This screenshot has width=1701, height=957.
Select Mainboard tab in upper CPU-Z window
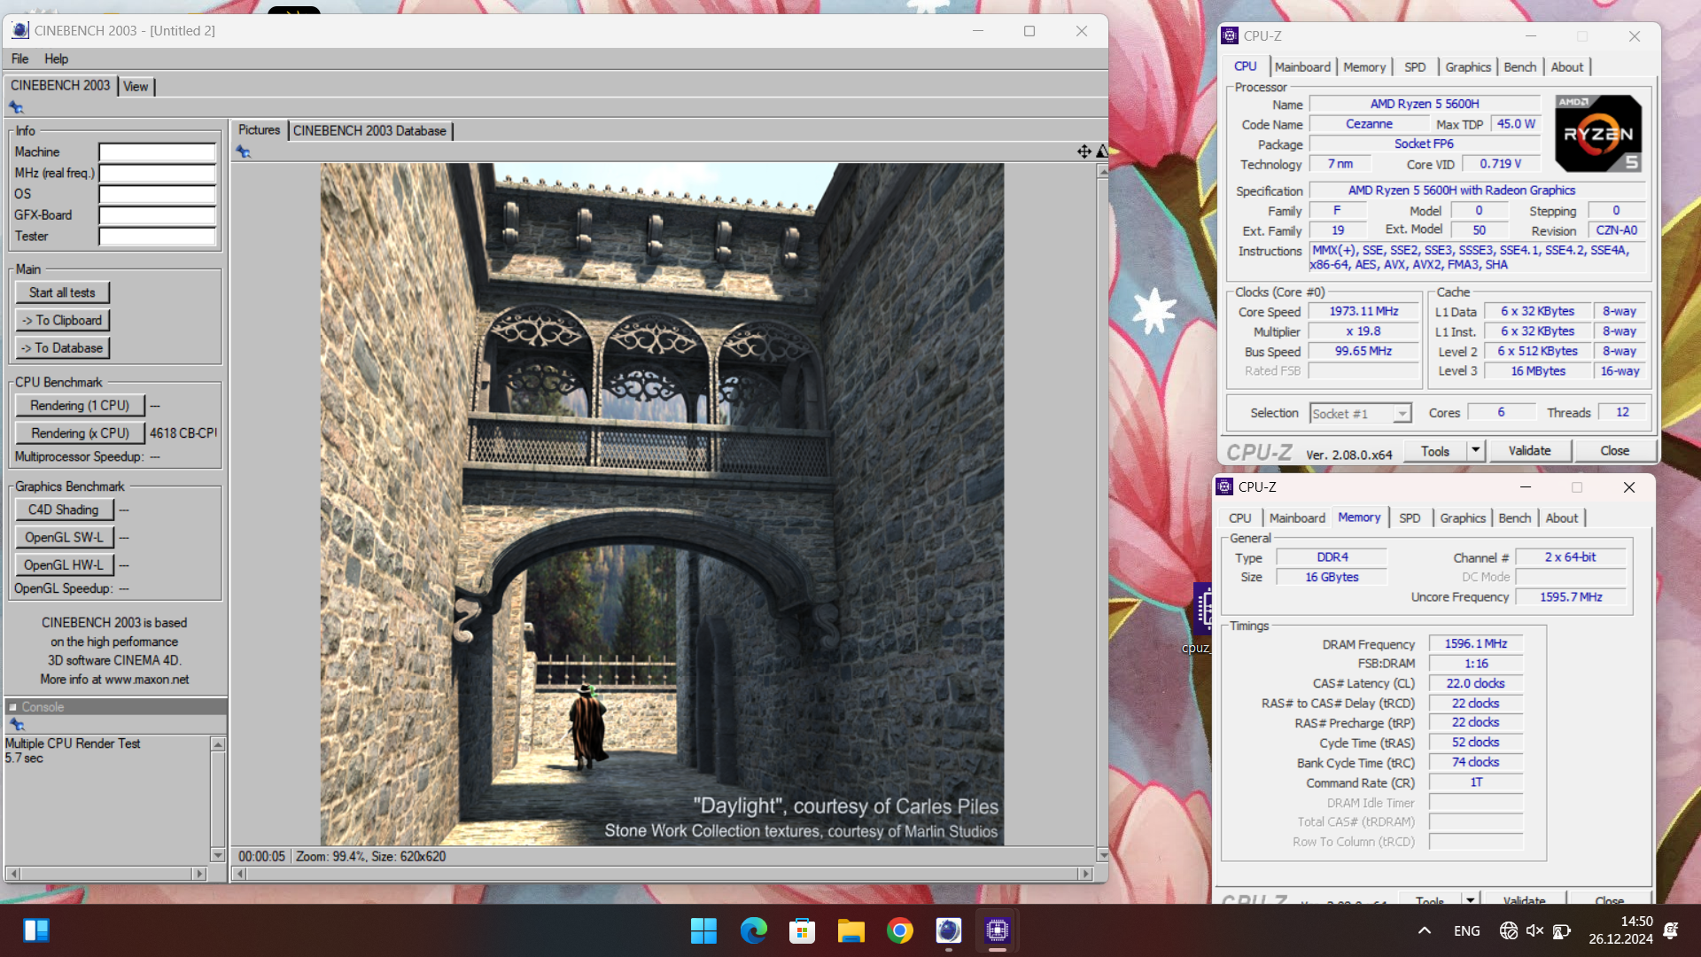[x=1302, y=67]
